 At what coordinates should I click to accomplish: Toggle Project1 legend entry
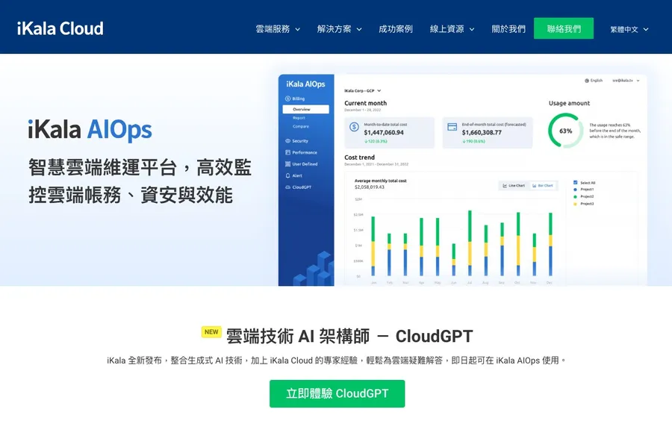tap(584, 190)
